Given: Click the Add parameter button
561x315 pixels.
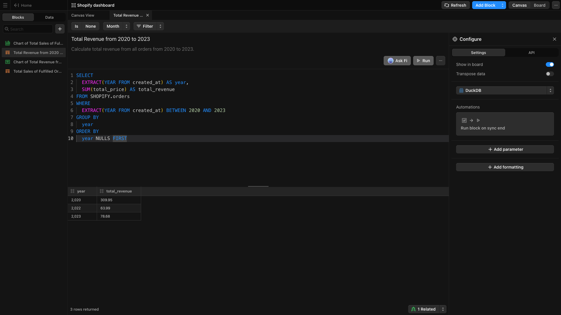Looking at the screenshot, I should click(x=505, y=149).
